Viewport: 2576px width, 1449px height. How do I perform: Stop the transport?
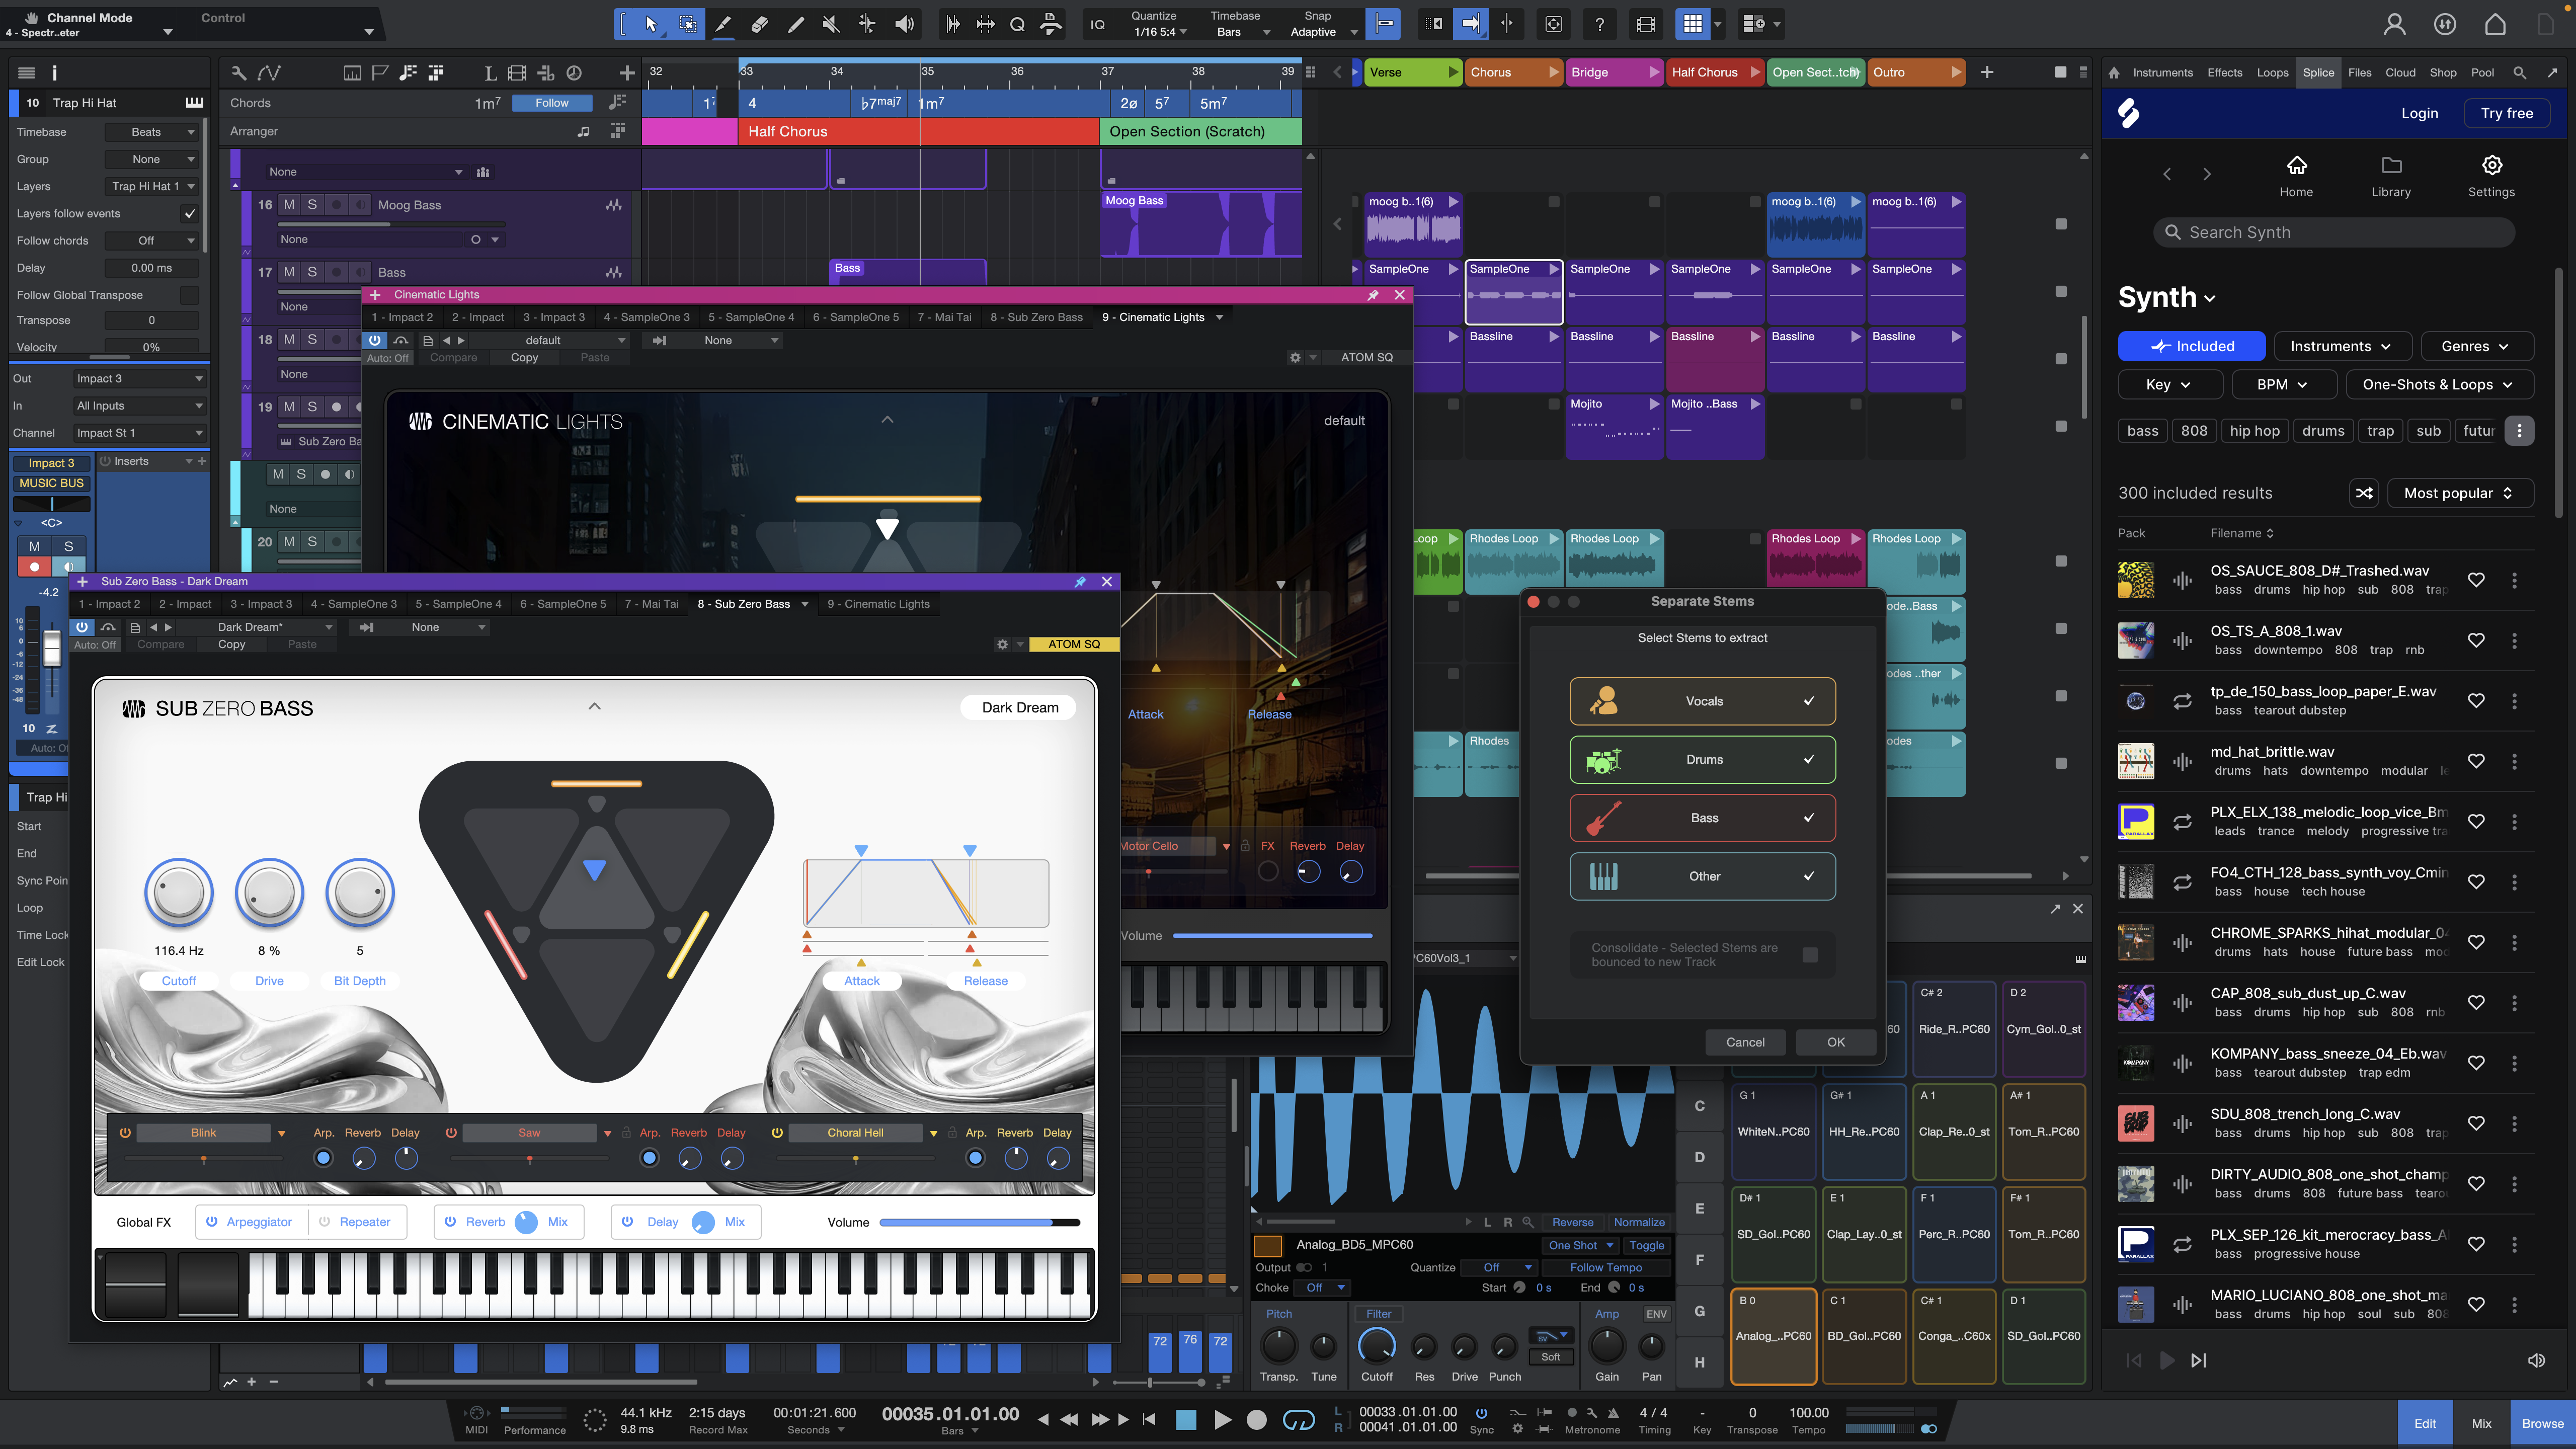[x=1186, y=1420]
